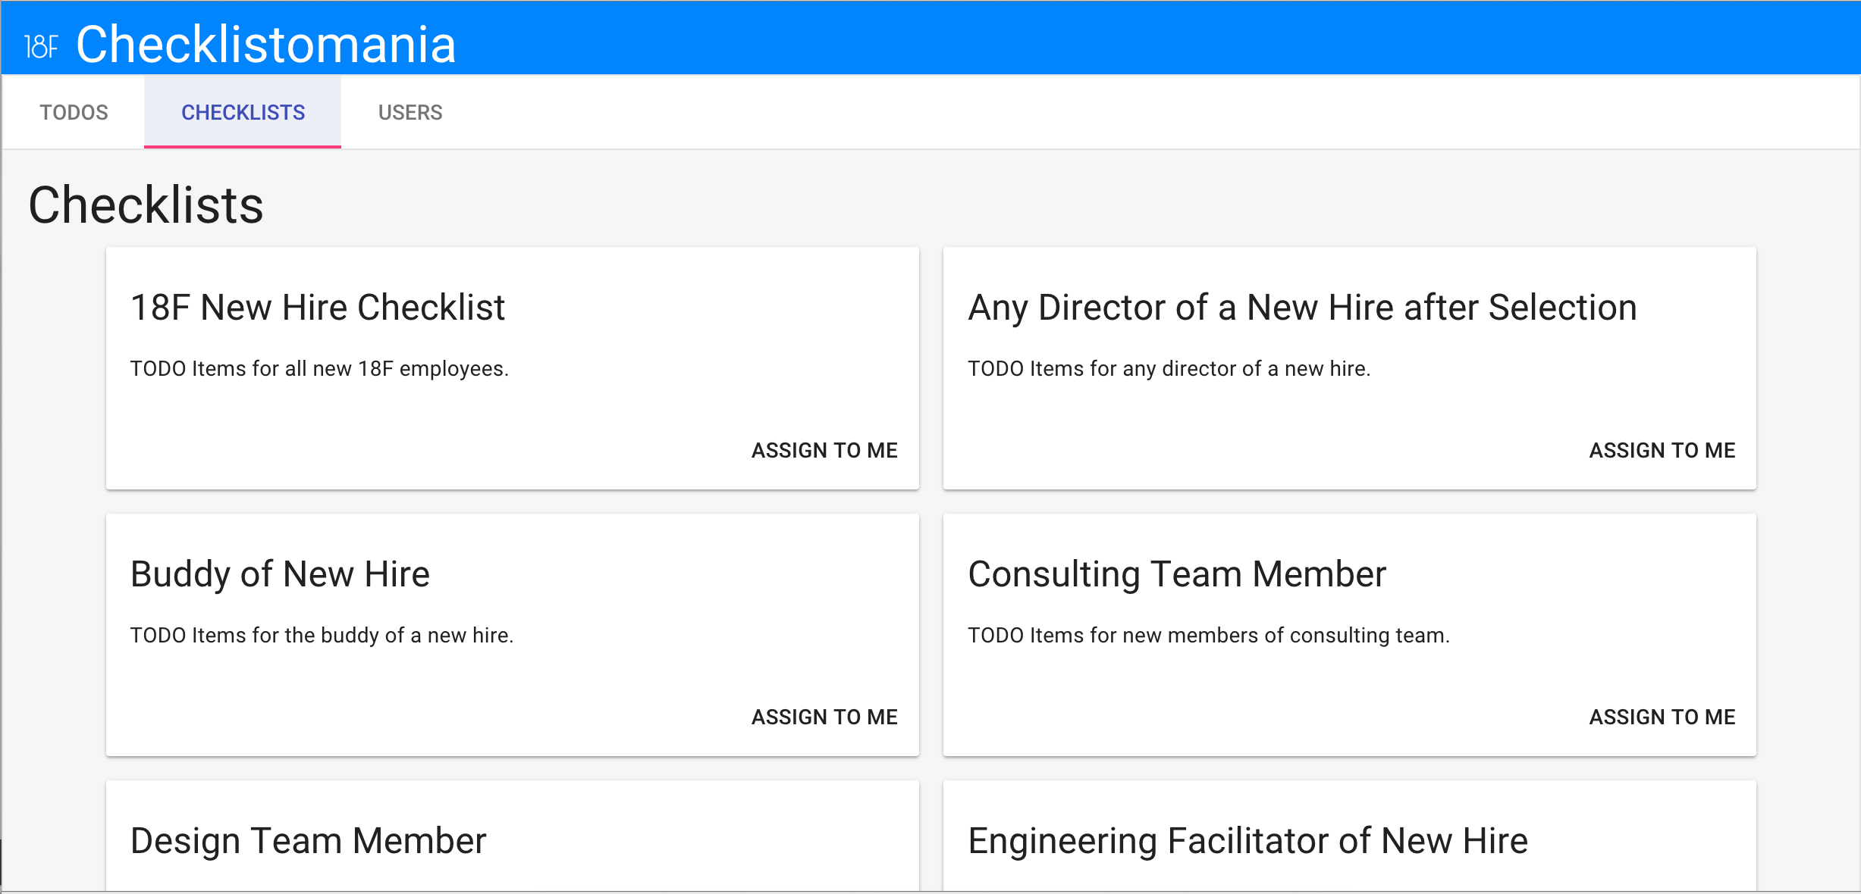1861x894 pixels.
Task: Click text 'TODO Items for the buddy'
Action: click(322, 636)
